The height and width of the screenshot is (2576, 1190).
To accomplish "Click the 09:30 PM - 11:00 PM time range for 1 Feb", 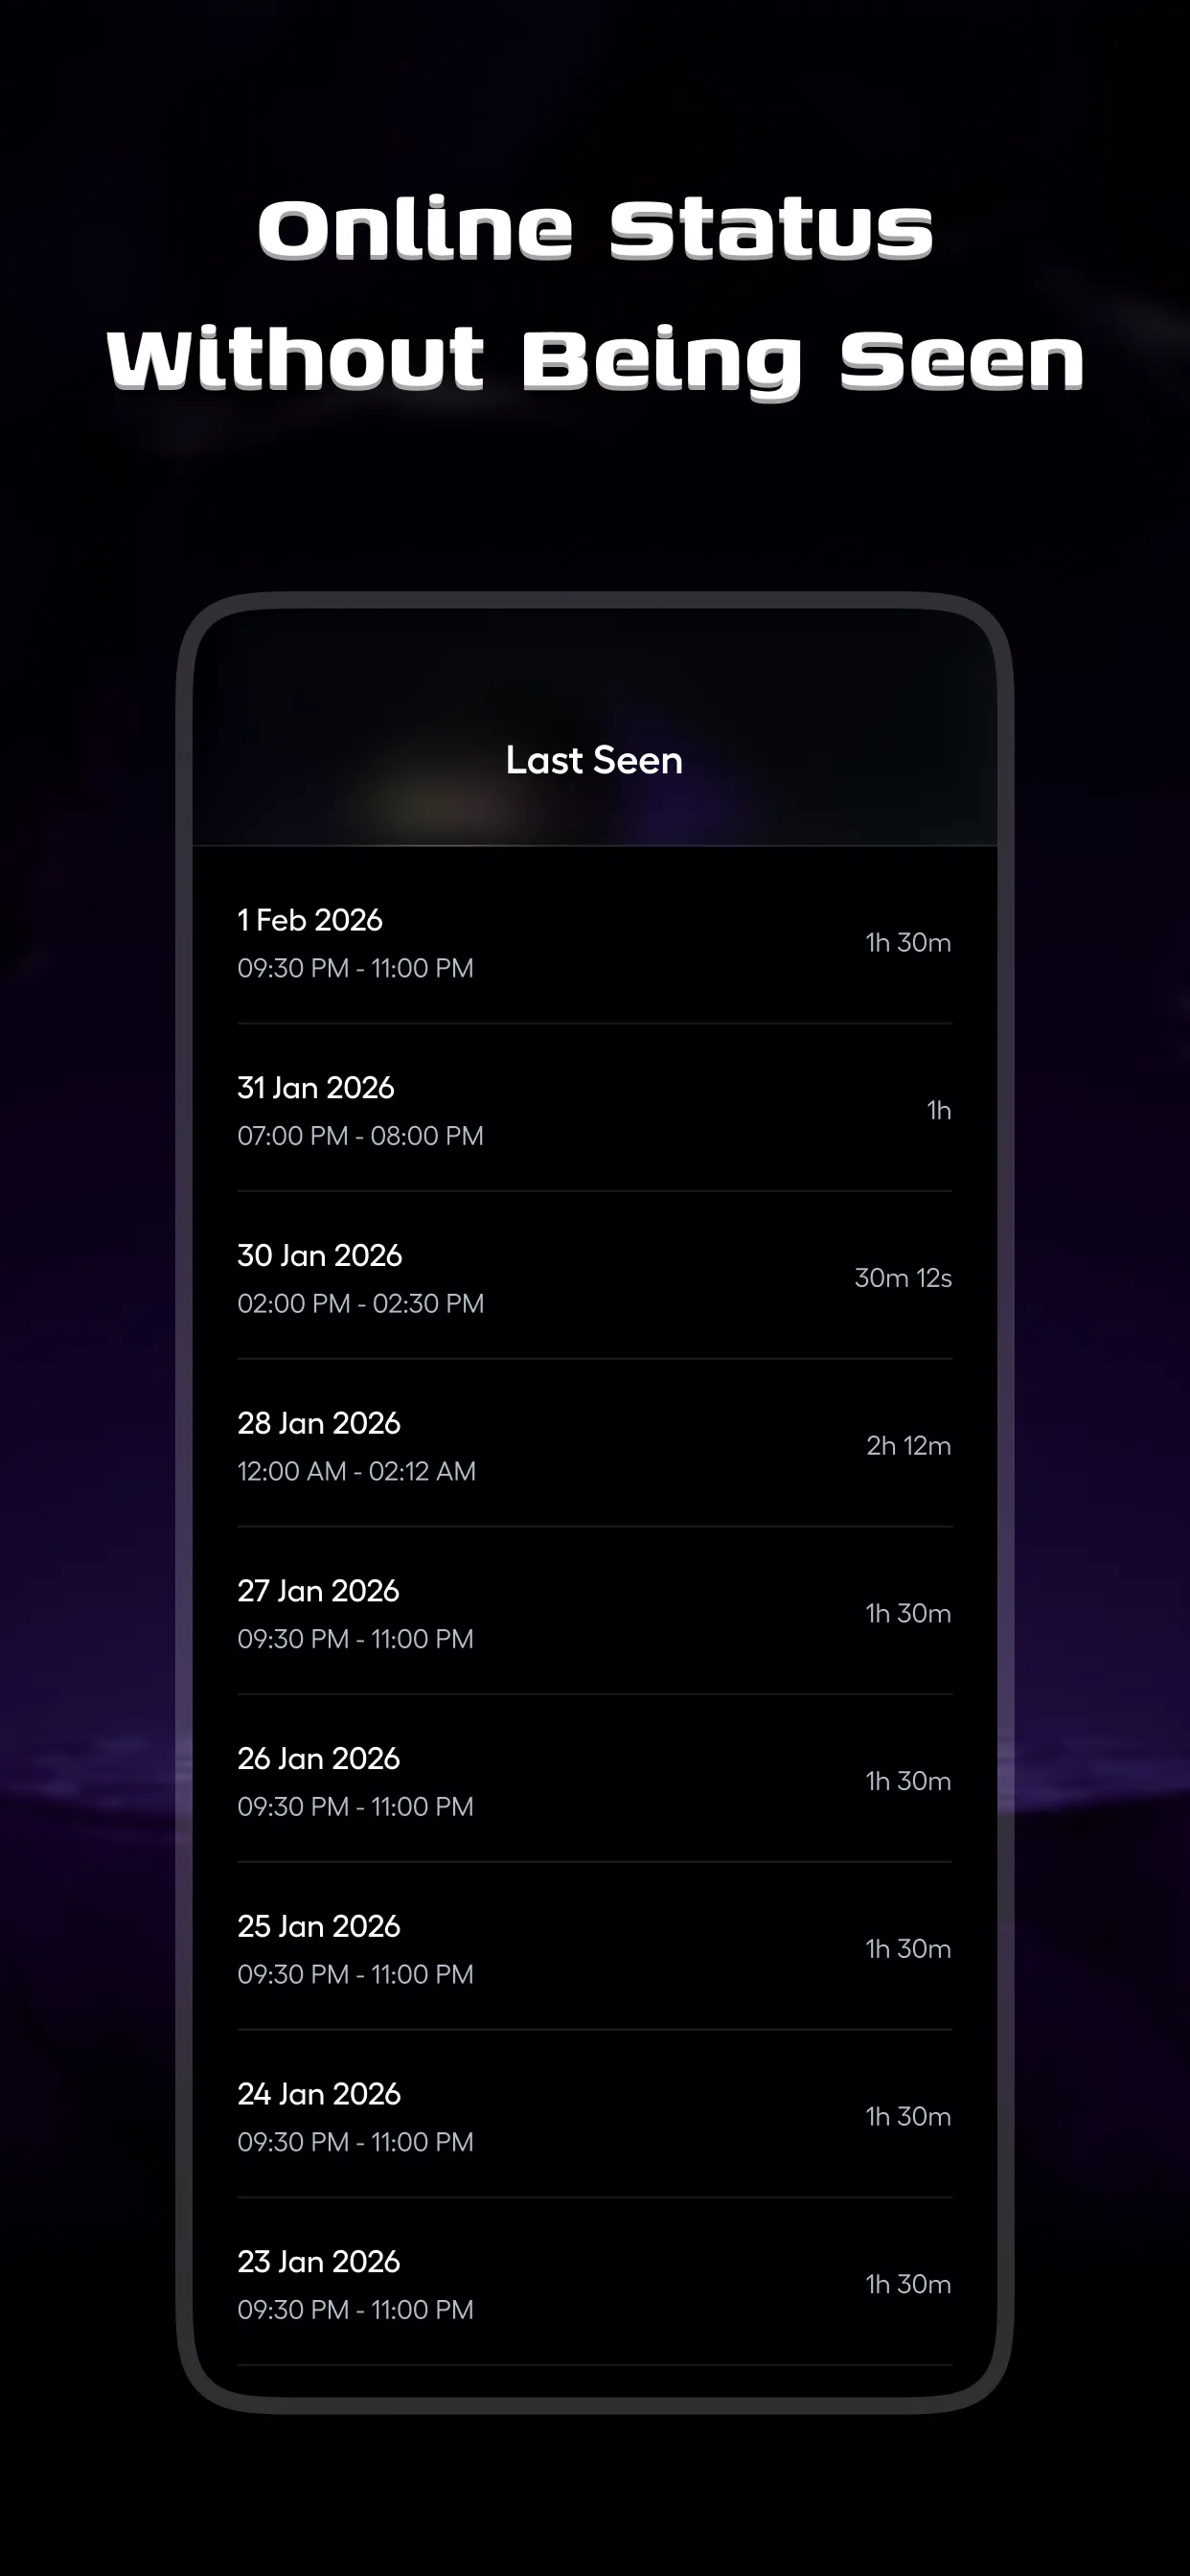I will point(355,968).
